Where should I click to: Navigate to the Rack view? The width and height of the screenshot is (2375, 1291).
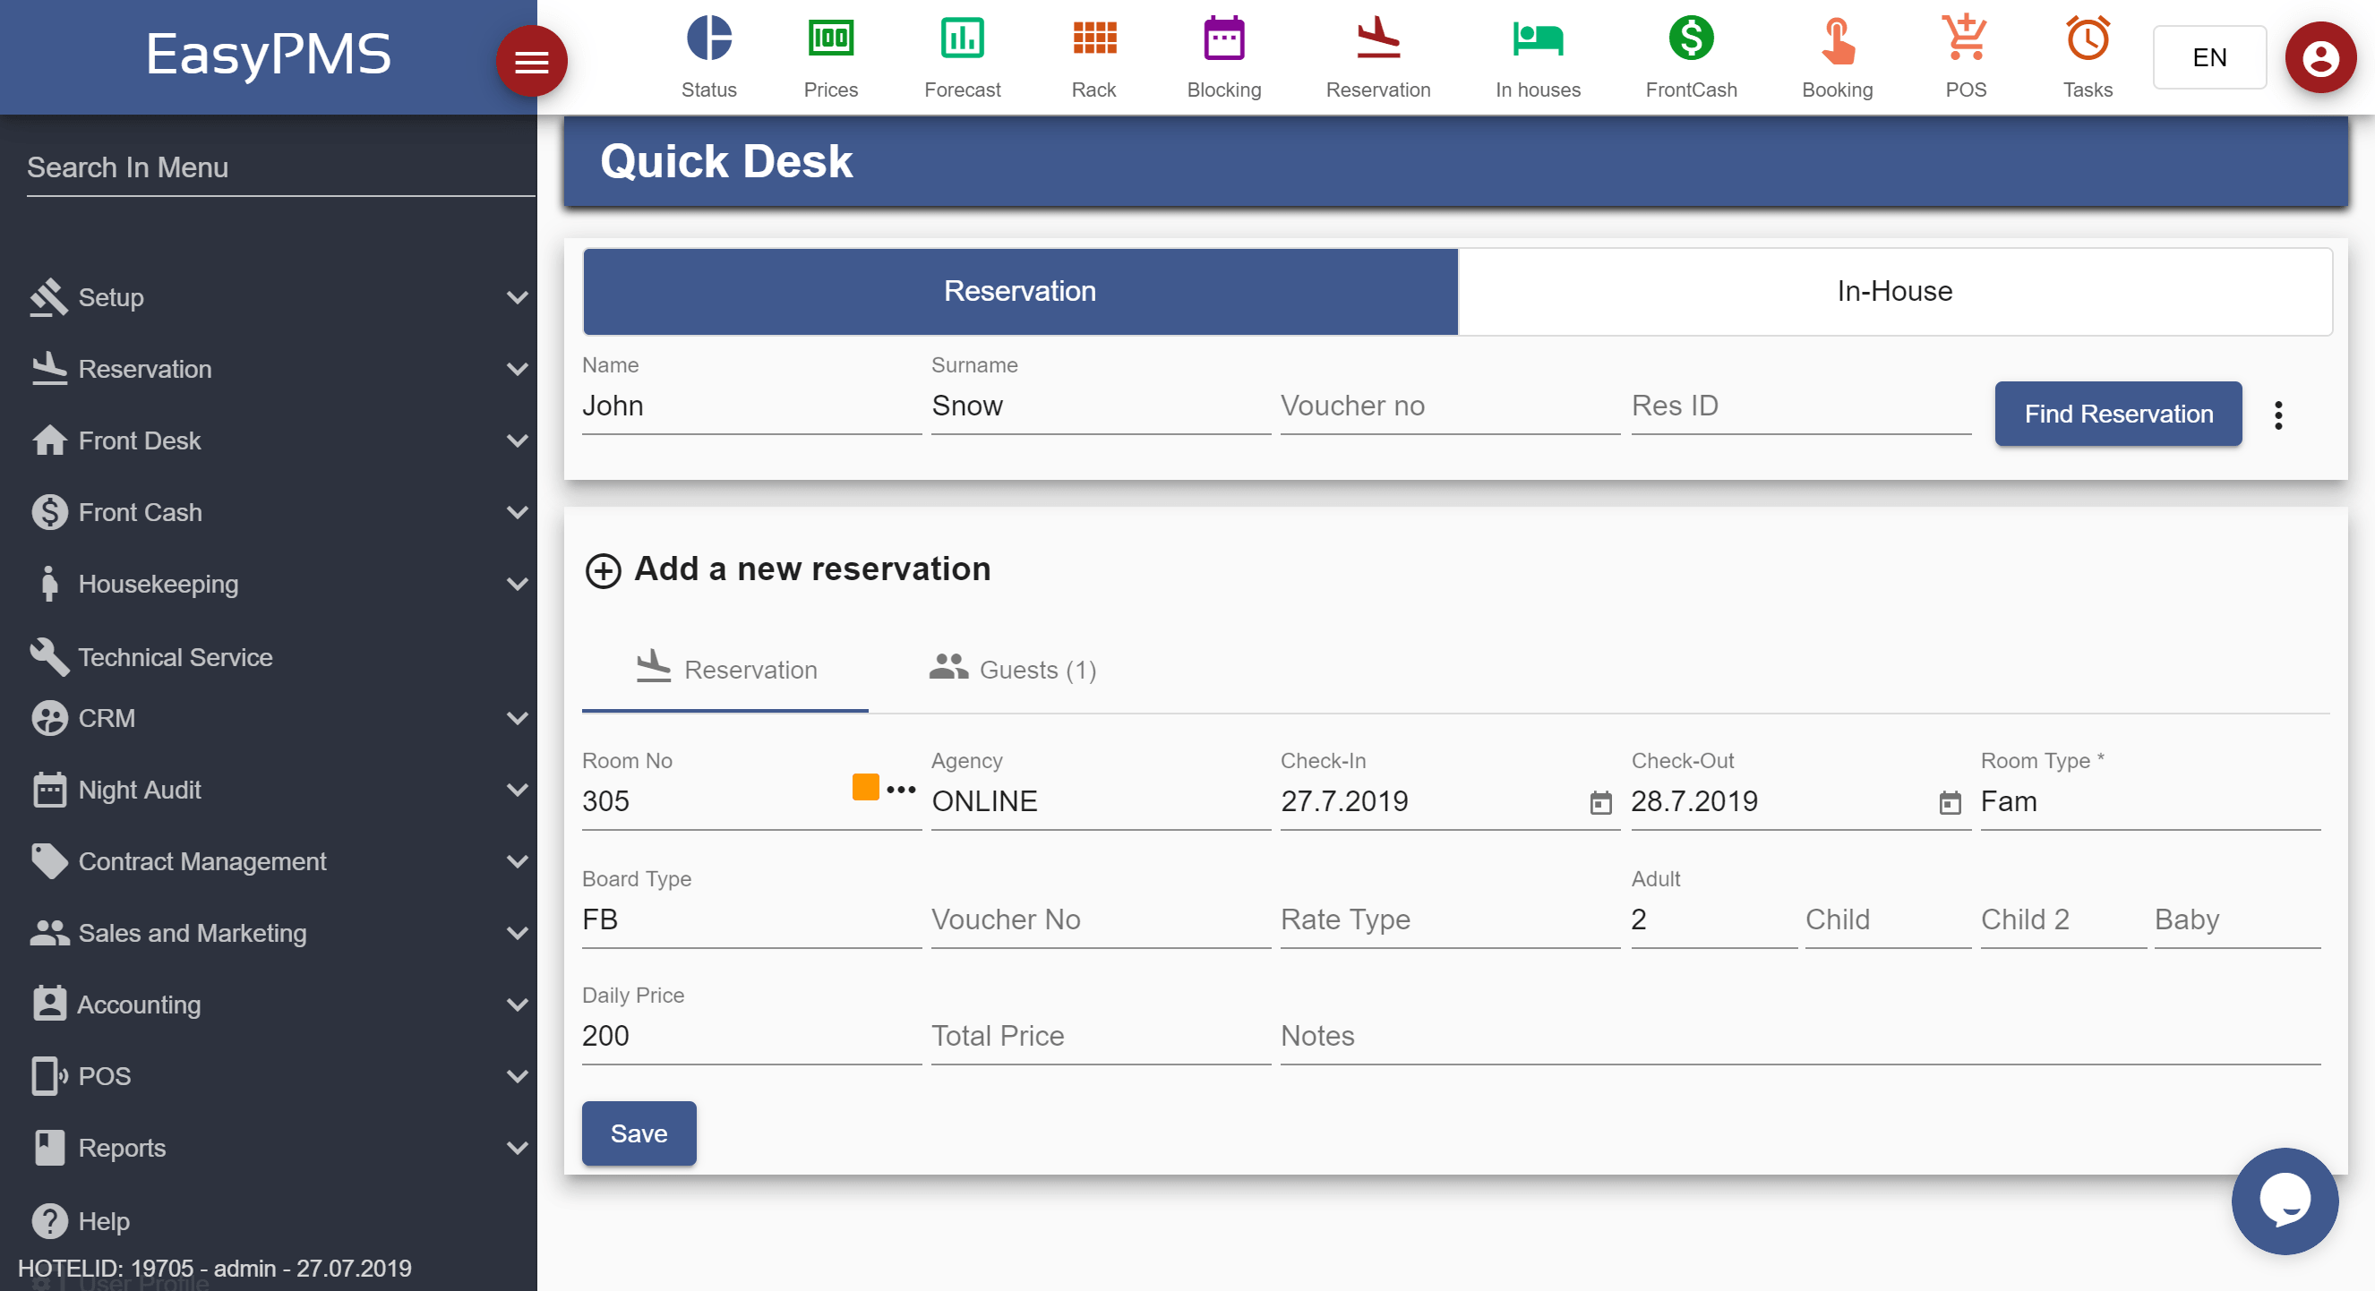click(1093, 56)
